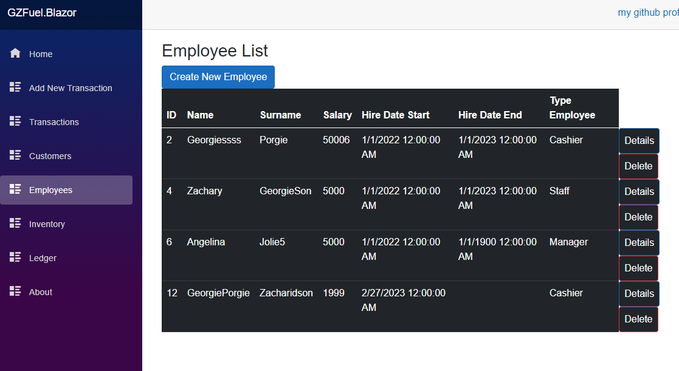Click the Add New Transaction list icon
Image resolution: width=679 pixels, height=371 pixels.
[x=15, y=87]
